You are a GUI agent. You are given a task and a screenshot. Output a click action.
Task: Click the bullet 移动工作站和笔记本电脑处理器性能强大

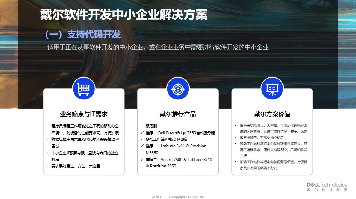pyautogui.click(x=274, y=149)
